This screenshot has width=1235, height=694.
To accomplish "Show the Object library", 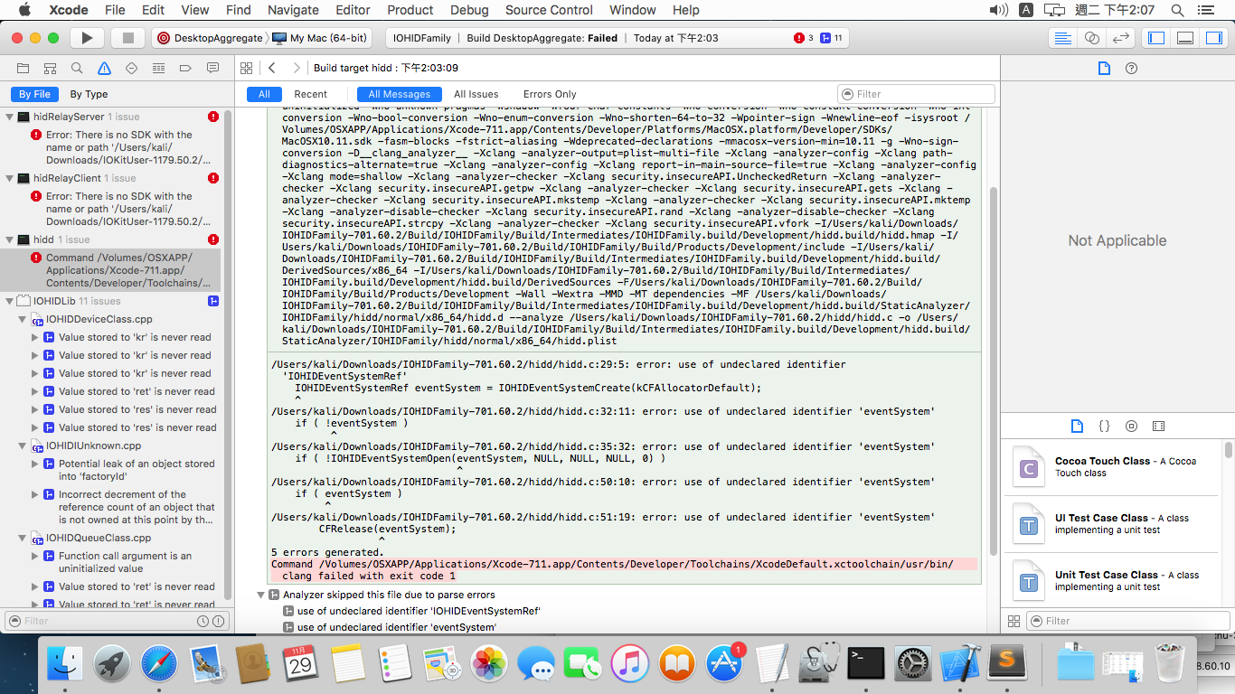I will pos(1131,426).
